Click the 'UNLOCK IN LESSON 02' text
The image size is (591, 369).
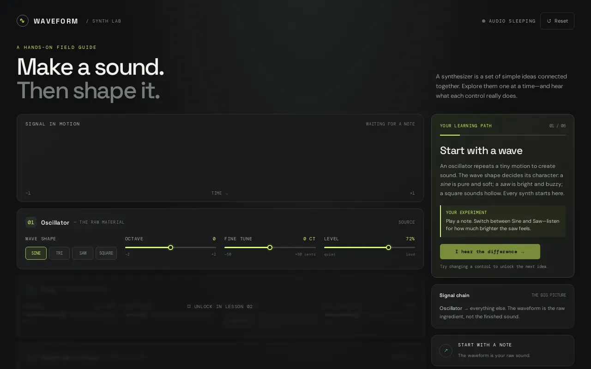223,307
